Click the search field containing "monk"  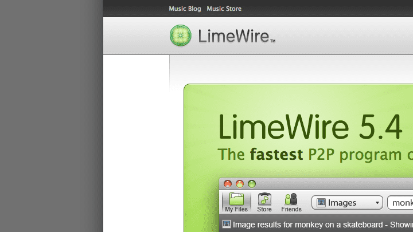tap(400, 203)
